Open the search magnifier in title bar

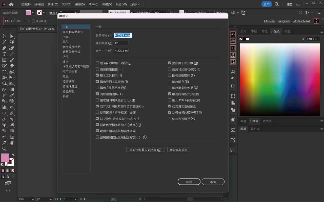[277, 4]
